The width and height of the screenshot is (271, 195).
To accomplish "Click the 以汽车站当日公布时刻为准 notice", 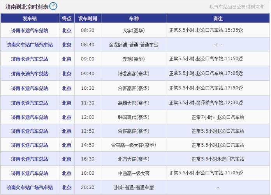I will (x=237, y=7).
